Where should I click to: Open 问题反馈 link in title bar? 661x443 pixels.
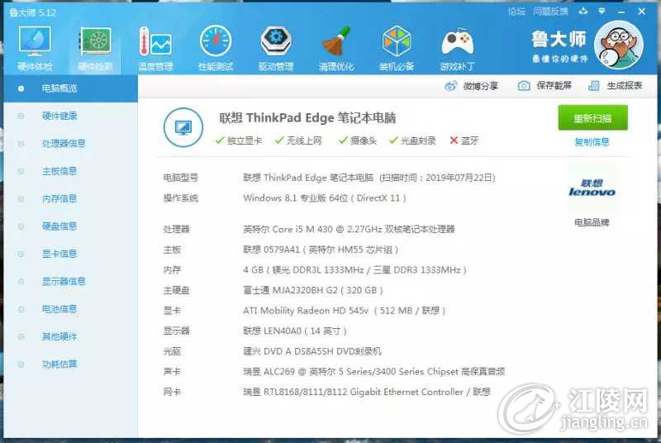[550, 12]
